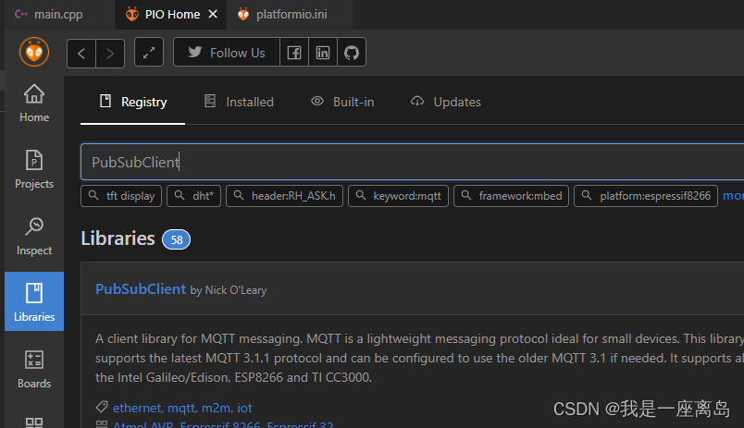Click the 'm2m' keyword tag

coord(217,408)
